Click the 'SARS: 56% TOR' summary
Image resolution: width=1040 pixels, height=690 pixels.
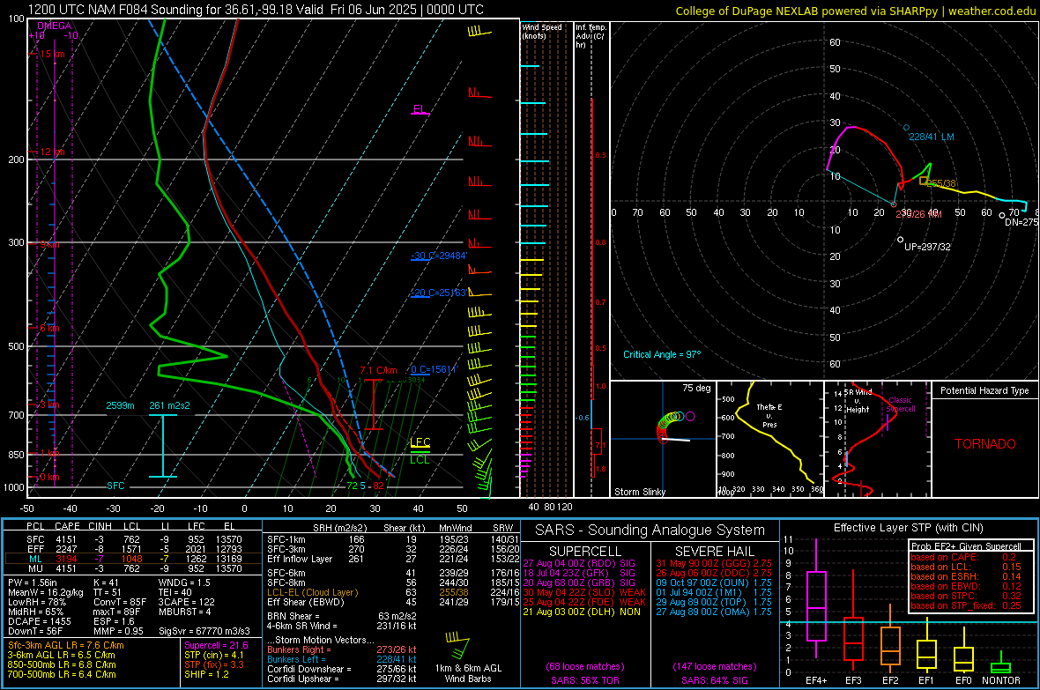pyautogui.click(x=584, y=680)
